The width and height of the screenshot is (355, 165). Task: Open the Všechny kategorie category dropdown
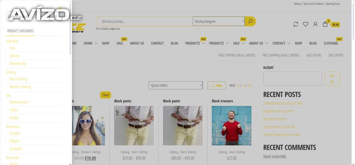(218, 21)
